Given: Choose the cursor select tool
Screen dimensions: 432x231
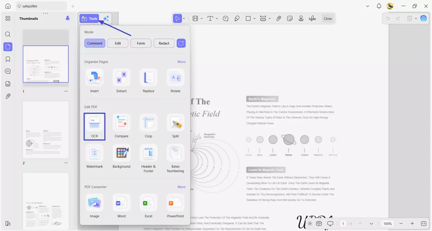Looking at the screenshot, I should tap(177, 19).
